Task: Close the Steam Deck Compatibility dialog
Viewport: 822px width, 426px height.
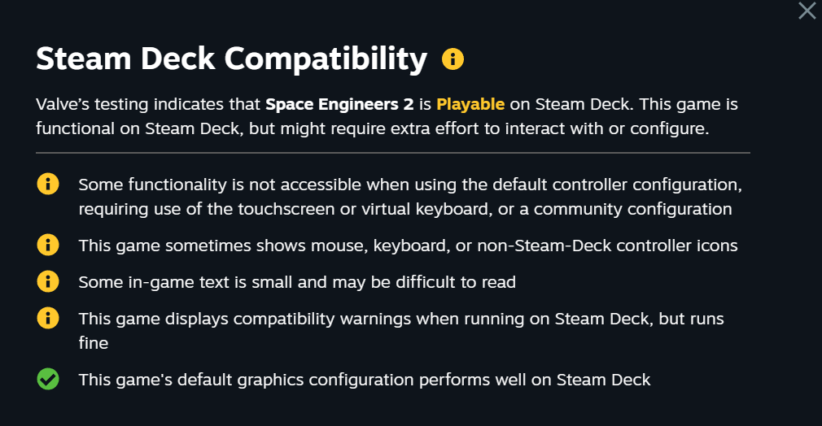Action: pyautogui.click(x=807, y=11)
